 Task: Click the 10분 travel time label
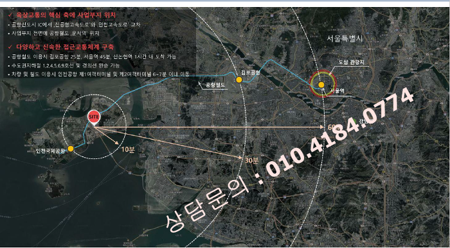[128, 149]
